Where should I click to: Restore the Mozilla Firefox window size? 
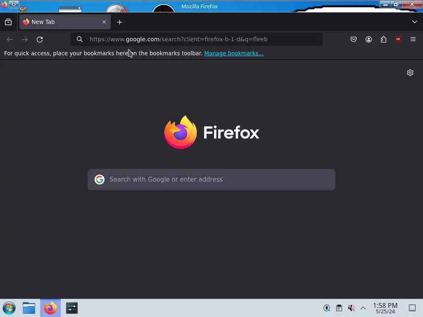click(x=396, y=4)
